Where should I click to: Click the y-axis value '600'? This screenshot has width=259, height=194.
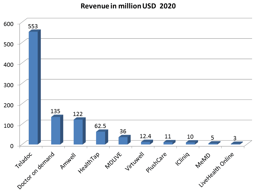pos(8,24)
